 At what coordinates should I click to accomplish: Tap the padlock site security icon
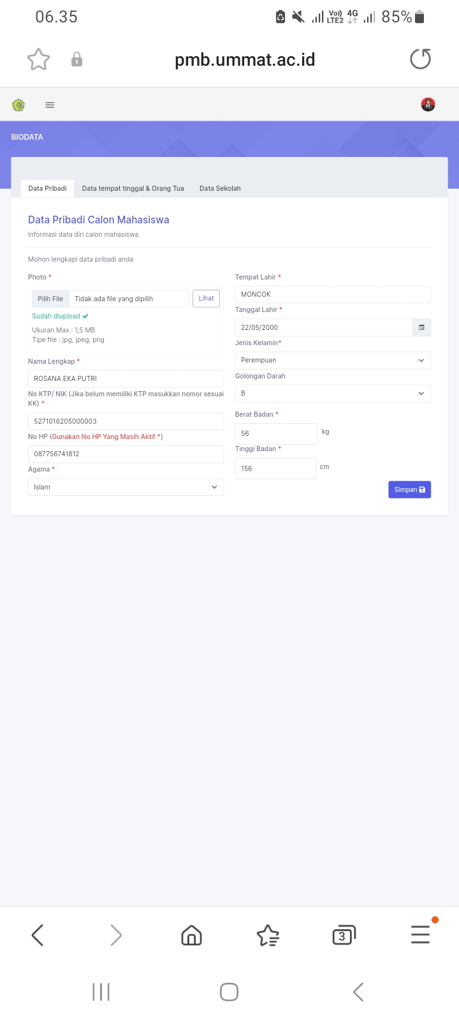click(76, 60)
